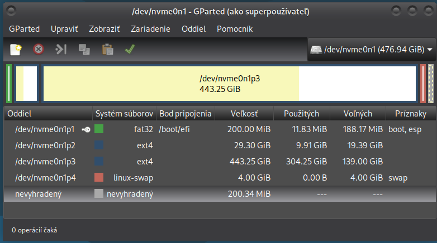Click the new partition toolbar icon

(16, 50)
